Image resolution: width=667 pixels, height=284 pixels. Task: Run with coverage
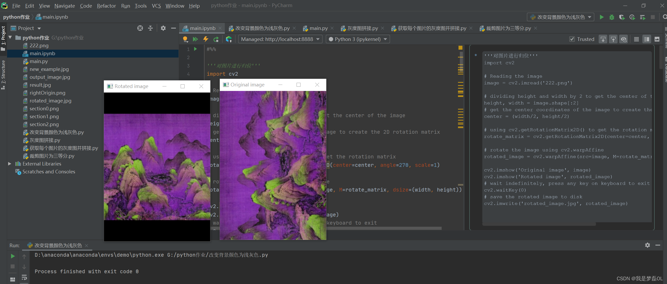pos(622,17)
